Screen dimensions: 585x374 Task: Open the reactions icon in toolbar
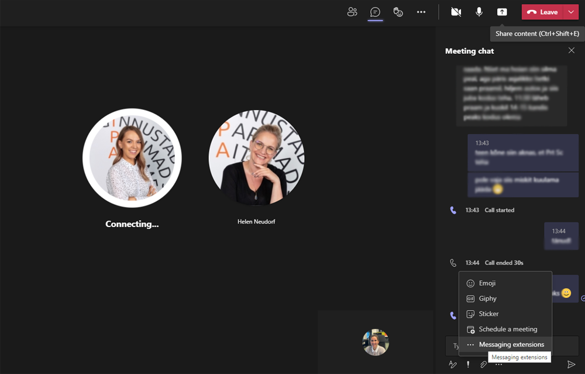pyautogui.click(x=398, y=12)
